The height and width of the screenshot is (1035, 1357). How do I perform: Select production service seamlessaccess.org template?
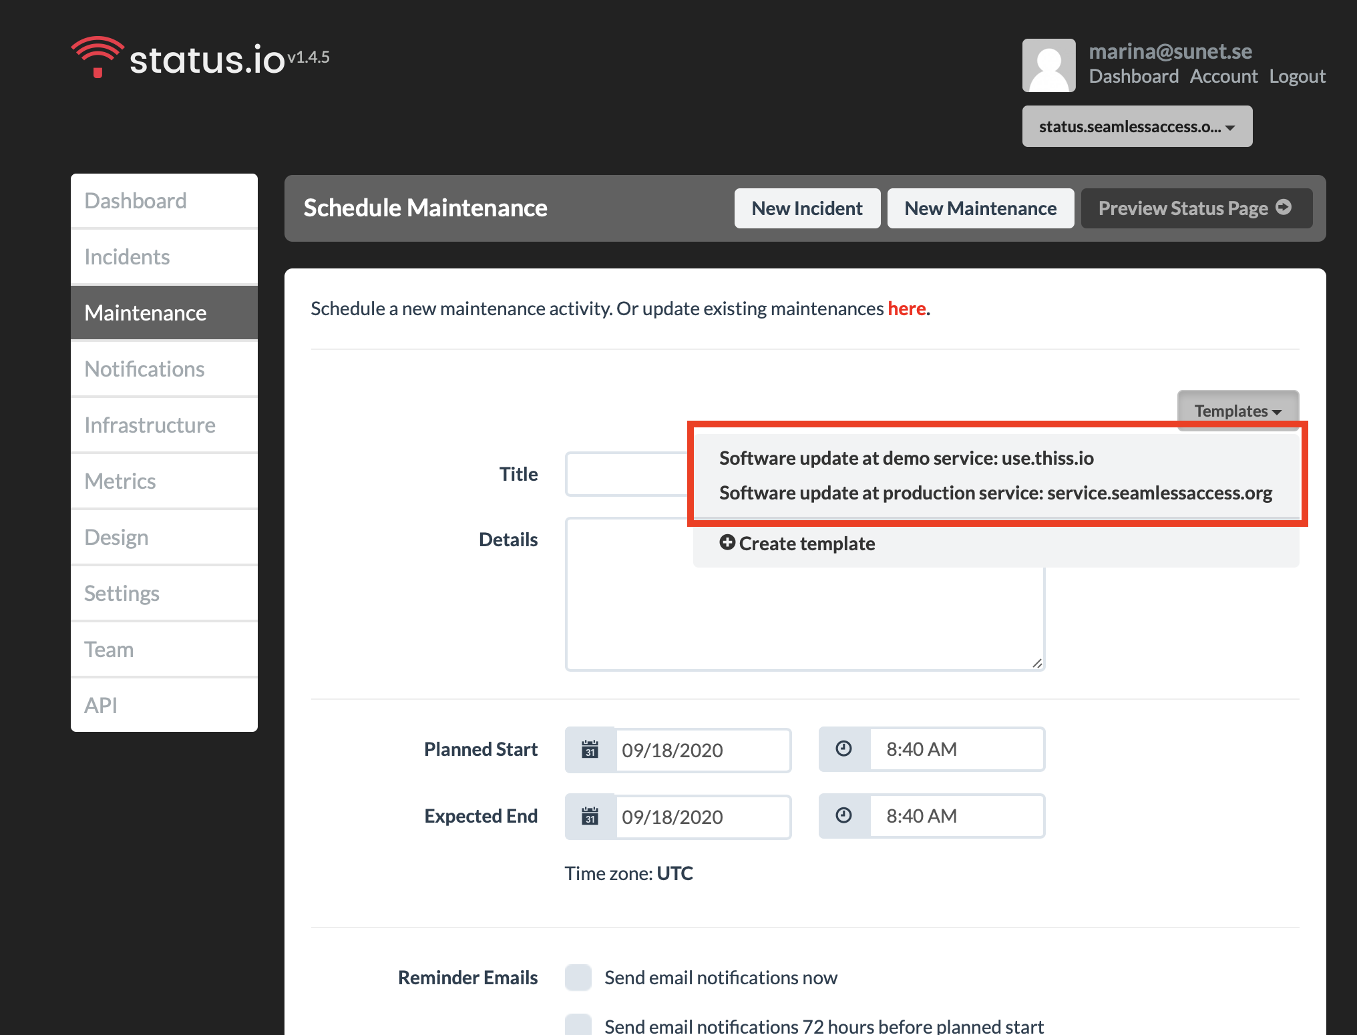pos(996,493)
